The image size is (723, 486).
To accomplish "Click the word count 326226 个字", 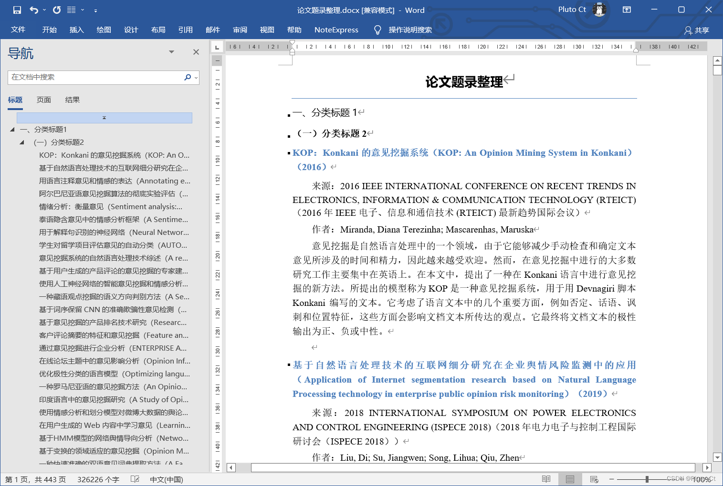I will pos(98,479).
